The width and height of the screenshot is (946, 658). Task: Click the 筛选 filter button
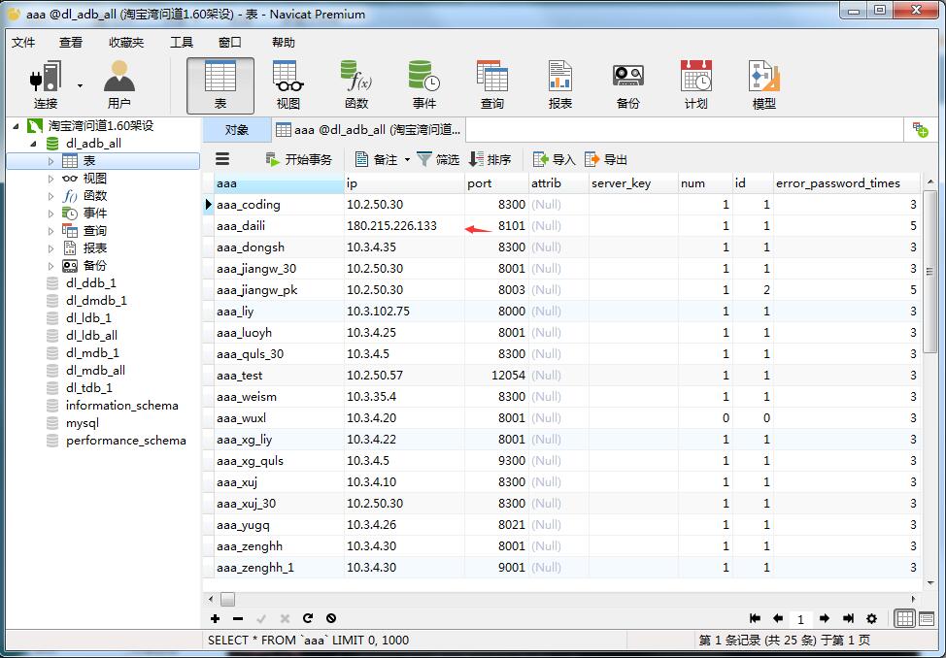click(x=438, y=160)
